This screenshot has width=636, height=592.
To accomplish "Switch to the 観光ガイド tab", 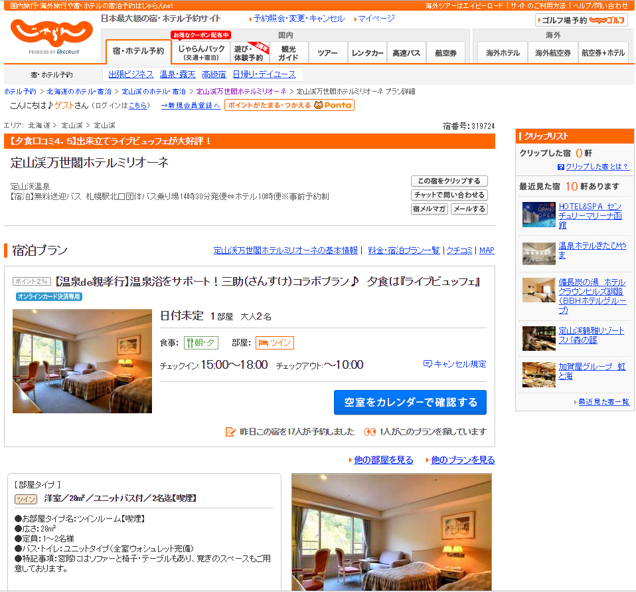I will tap(288, 52).
